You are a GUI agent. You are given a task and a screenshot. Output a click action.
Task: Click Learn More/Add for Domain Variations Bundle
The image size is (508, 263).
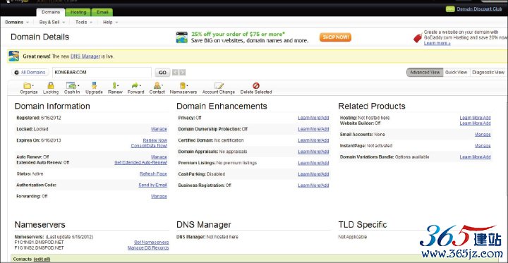[x=475, y=157]
